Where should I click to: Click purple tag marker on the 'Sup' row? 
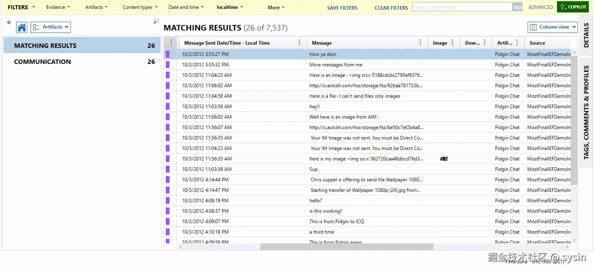tap(168, 169)
